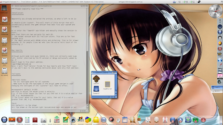Switch to Tower5 window in task list
The width and height of the screenshot is (223, 125).
(217, 87)
